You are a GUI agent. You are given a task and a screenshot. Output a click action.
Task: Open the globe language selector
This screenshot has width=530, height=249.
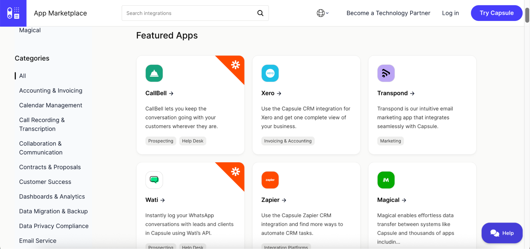[322, 13]
